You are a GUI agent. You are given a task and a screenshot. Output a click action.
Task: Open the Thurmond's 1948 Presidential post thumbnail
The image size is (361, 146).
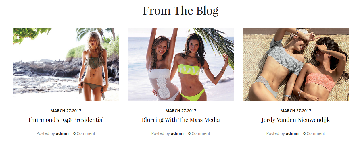[66, 64]
